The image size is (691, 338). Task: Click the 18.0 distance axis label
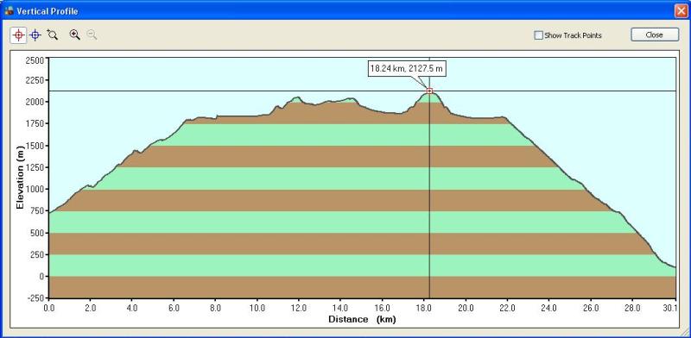click(x=424, y=309)
